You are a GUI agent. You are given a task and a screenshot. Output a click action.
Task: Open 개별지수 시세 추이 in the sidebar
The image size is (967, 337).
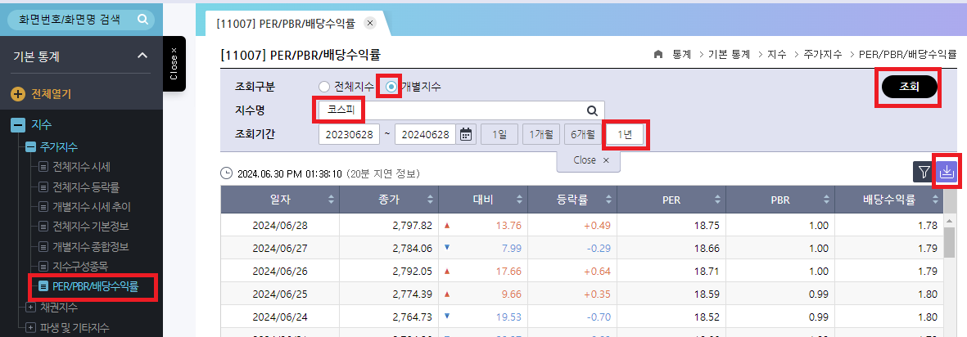click(91, 206)
